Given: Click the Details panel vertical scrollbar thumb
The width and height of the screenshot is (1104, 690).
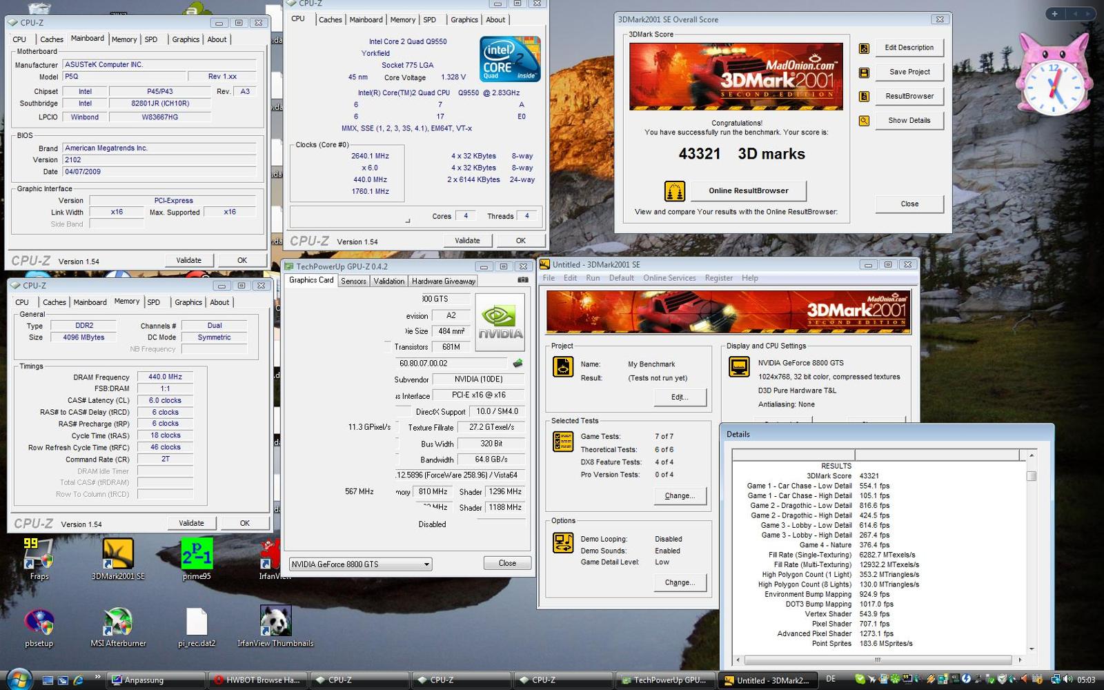Looking at the screenshot, I should (1031, 476).
